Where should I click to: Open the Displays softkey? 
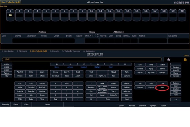(176, 67)
